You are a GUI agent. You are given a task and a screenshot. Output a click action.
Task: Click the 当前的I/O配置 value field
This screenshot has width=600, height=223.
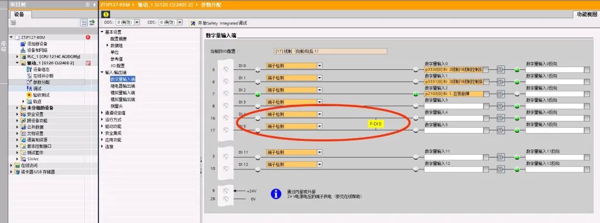point(330,51)
